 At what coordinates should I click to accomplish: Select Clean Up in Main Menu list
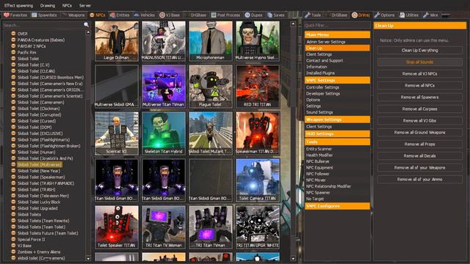click(337, 48)
